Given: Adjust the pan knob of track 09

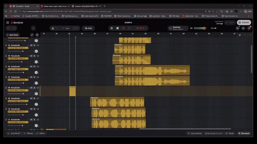Looking at the screenshot, I should (x=36, y=104).
